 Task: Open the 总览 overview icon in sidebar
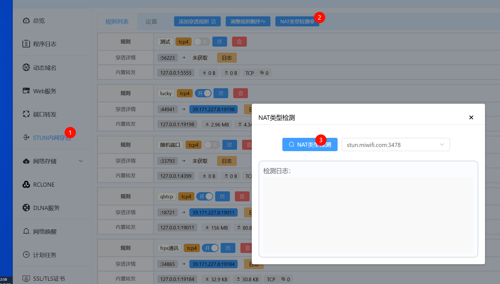[26, 21]
